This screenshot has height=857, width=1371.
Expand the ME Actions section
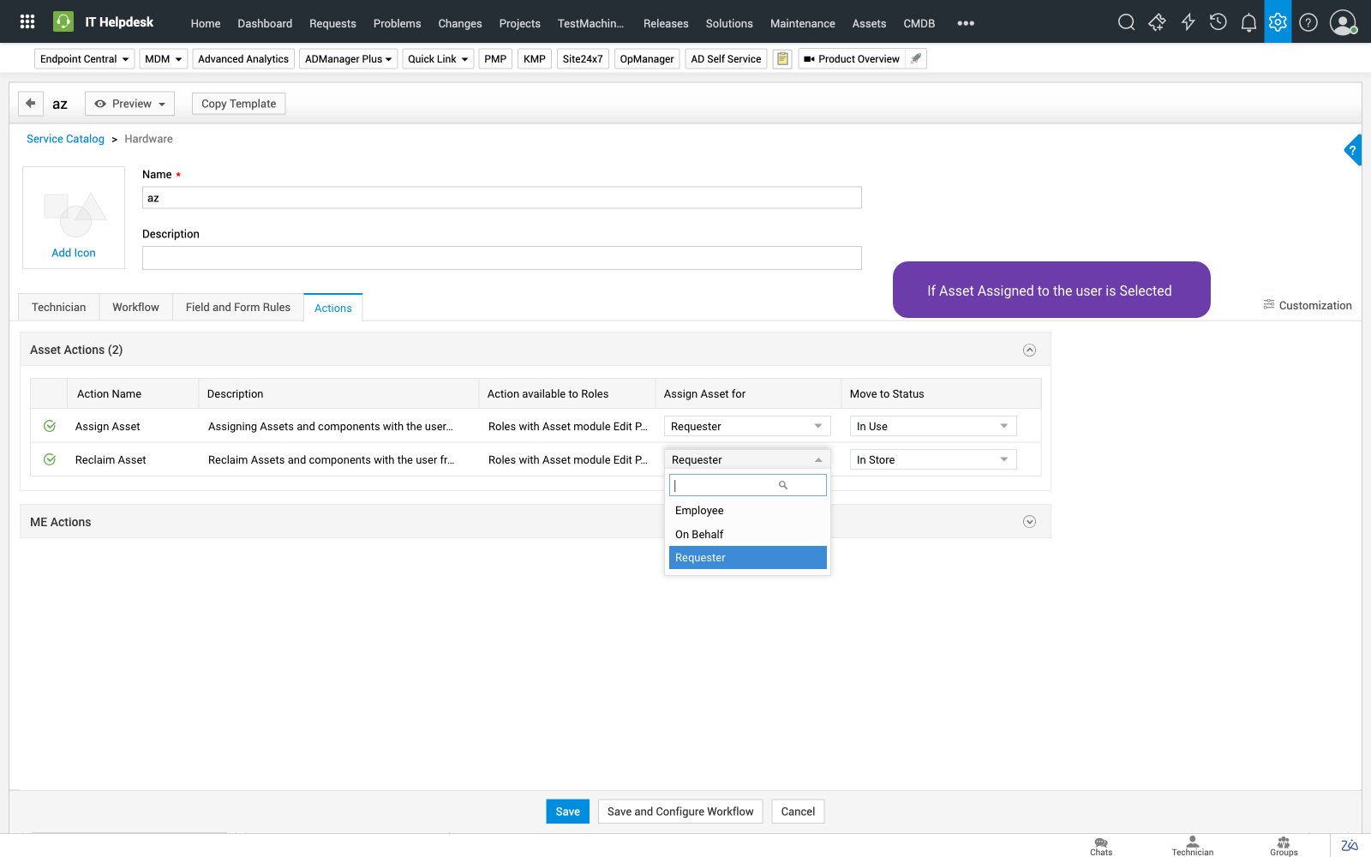point(1030,522)
